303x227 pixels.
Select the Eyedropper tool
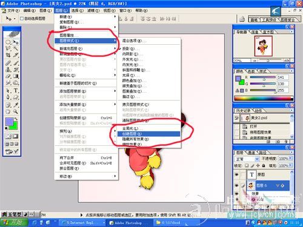click(x=16, y=105)
